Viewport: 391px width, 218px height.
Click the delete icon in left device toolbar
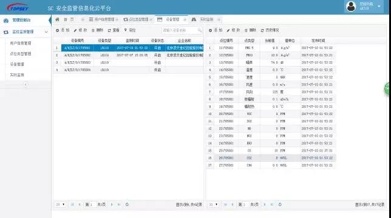pyautogui.click(x=93, y=30)
